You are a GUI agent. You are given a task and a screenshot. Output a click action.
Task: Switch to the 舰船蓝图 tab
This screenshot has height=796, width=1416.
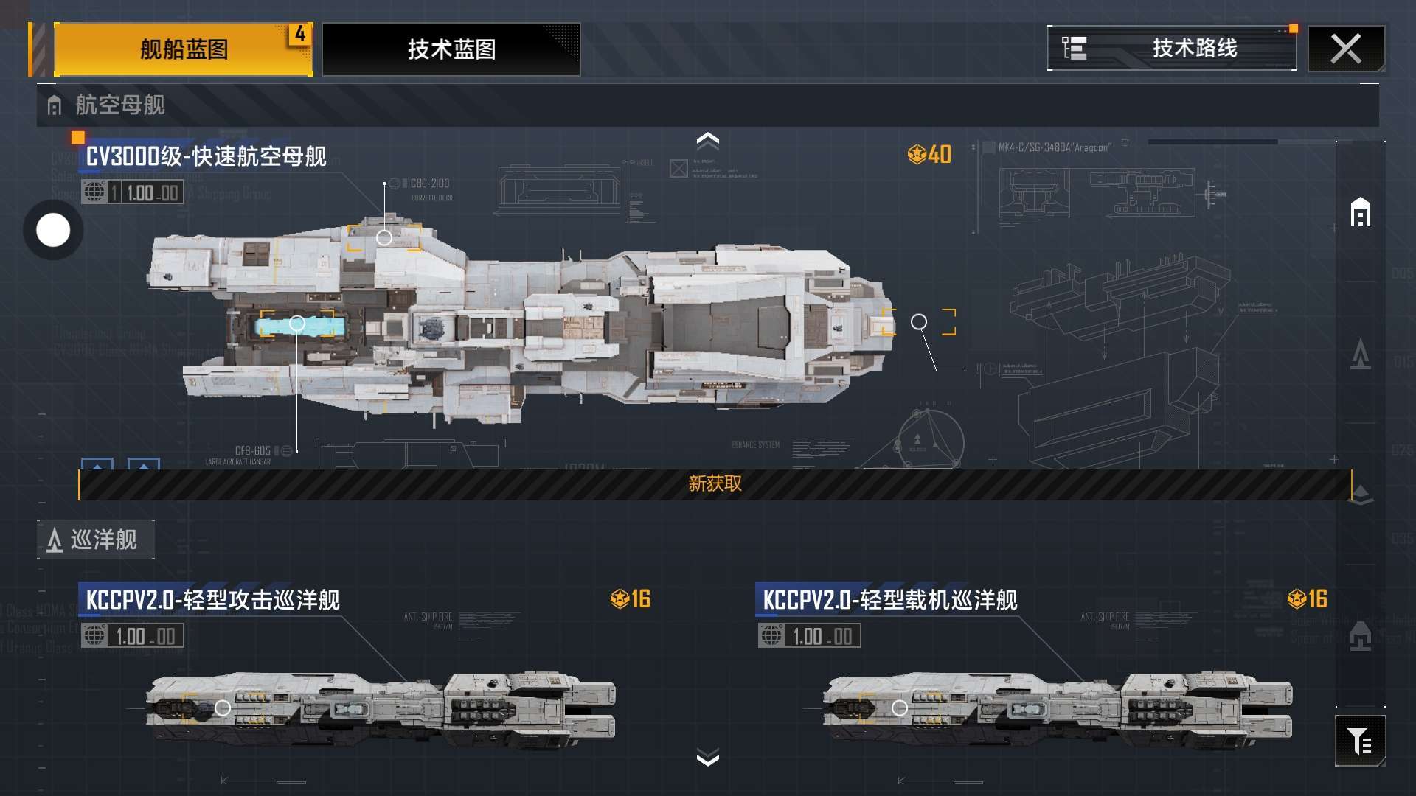coord(184,49)
